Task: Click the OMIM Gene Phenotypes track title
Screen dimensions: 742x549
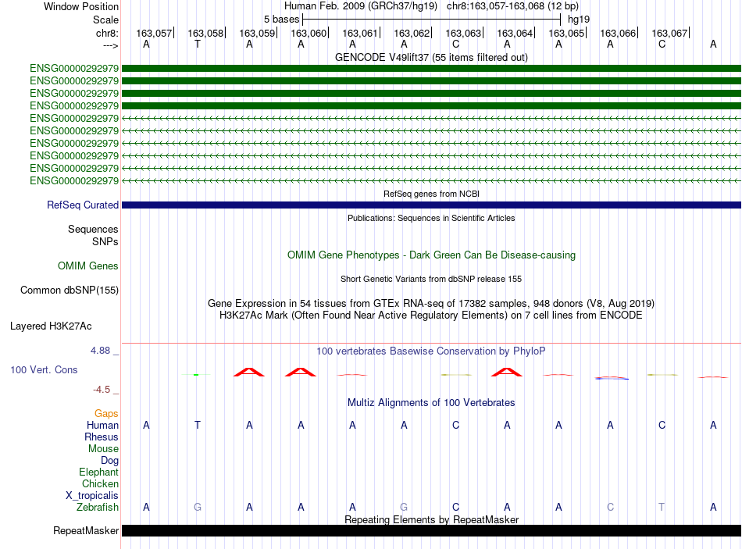Action: 431,255
